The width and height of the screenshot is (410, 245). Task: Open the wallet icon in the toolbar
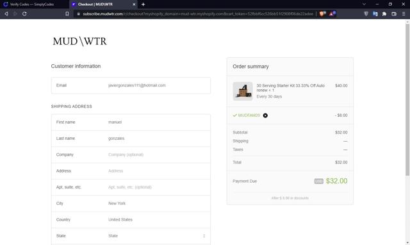tap(394, 13)
